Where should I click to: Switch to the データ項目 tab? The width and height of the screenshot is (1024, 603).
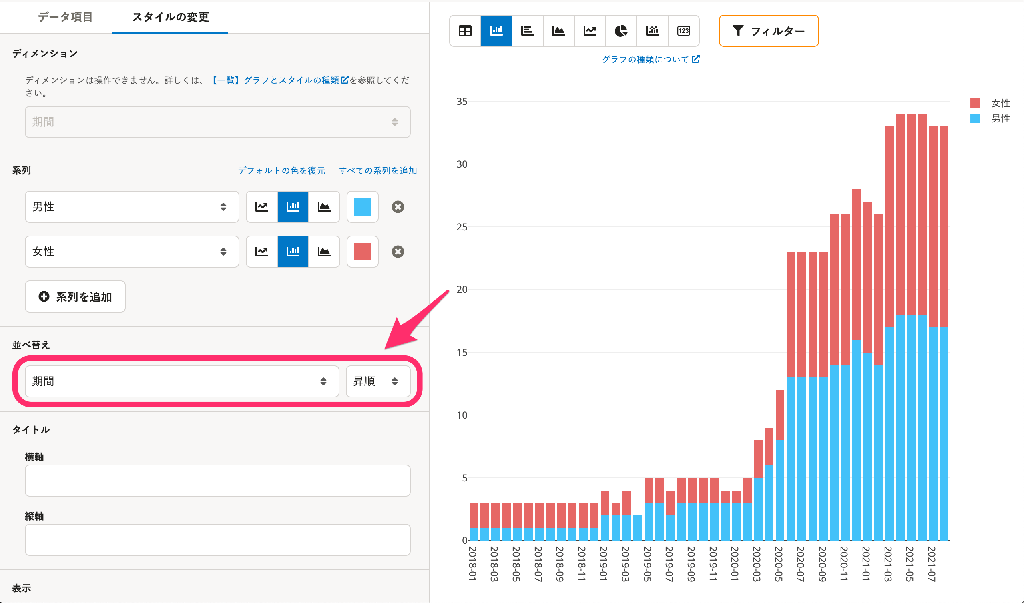coord(65,17)
